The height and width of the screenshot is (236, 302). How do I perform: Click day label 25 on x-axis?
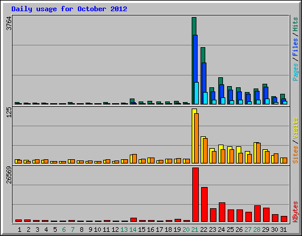click(x=230, y=230)
